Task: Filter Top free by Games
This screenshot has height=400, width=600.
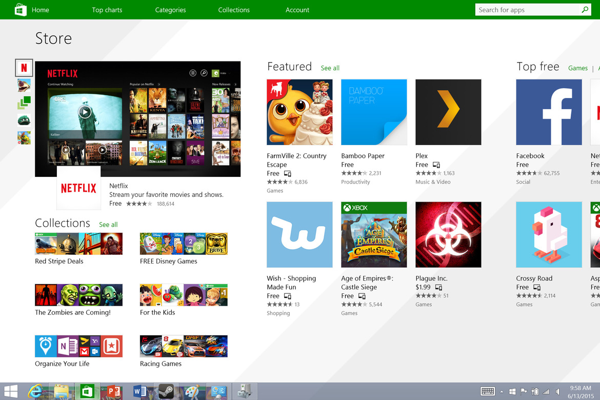Action: tap(578, 68)
